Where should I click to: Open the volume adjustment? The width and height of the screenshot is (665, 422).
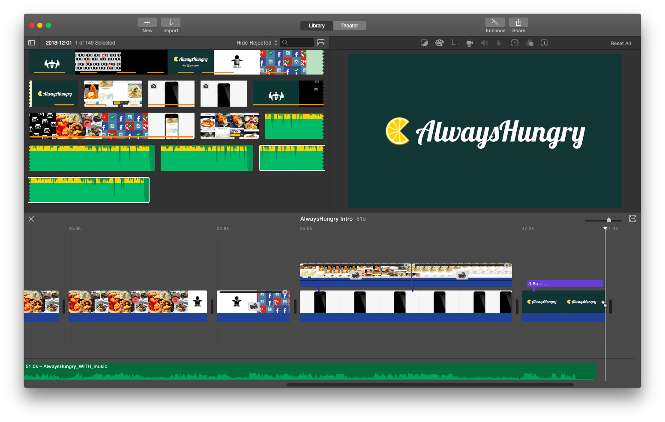coord(484,43)
